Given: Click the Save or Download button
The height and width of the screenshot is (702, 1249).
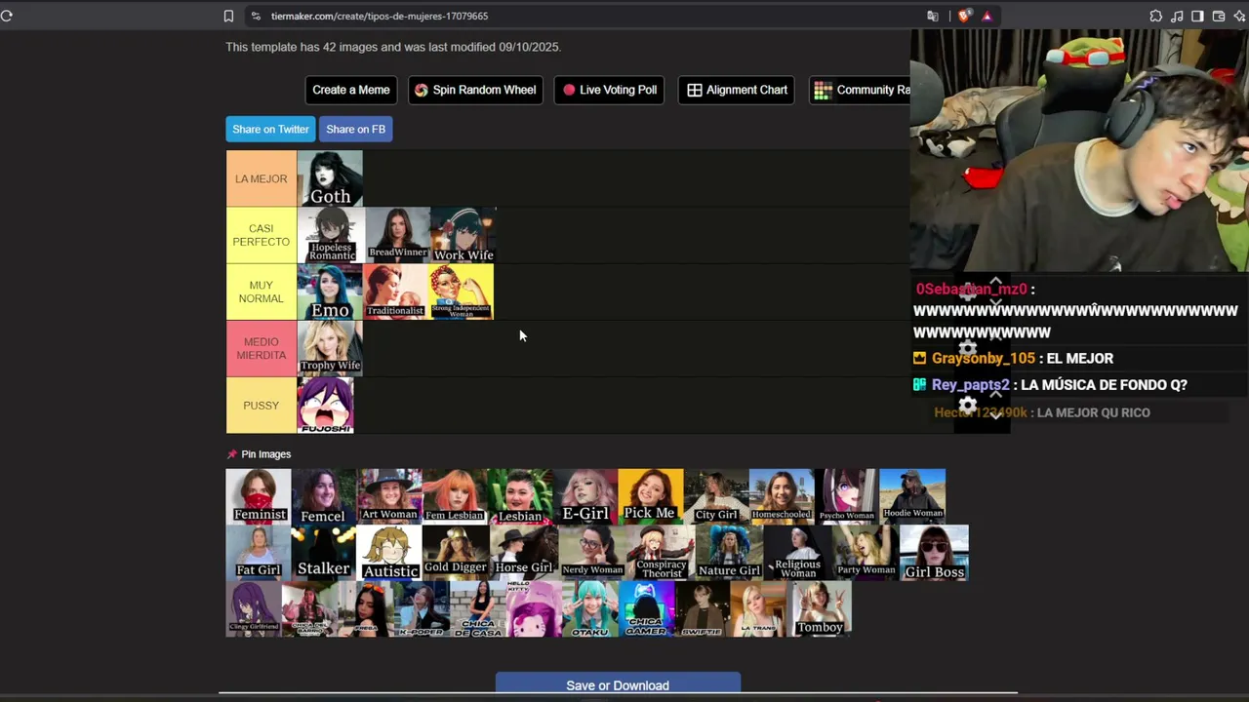Looking at the screenshot, I should (618, 685).
